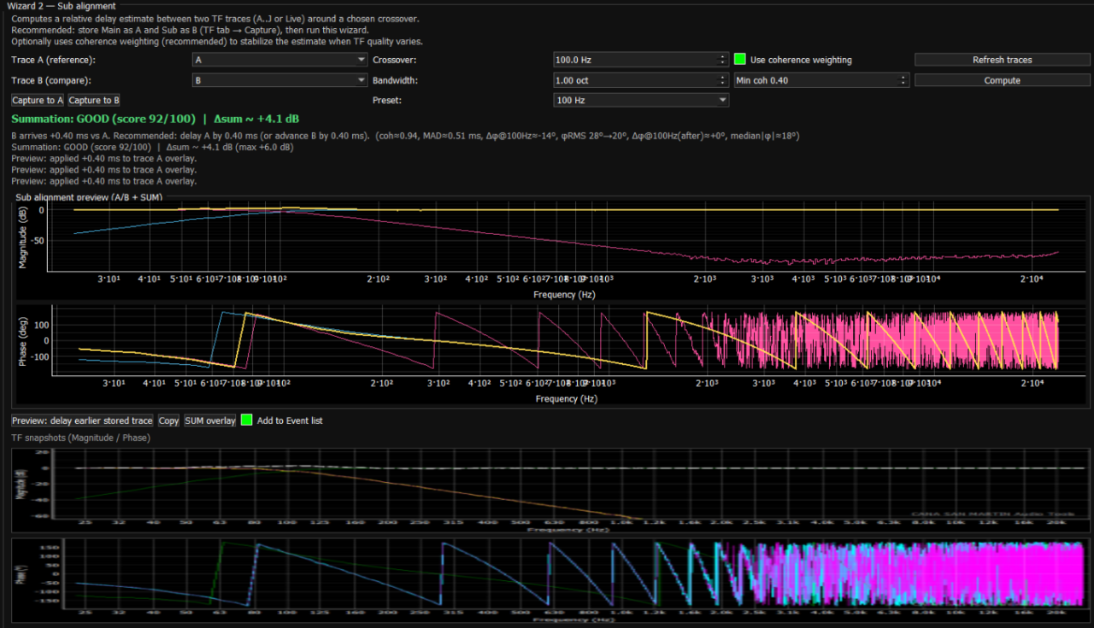Click the Refresh traces button
The width and height of the screenshot is (1094, 628).
coord(1002,60)
